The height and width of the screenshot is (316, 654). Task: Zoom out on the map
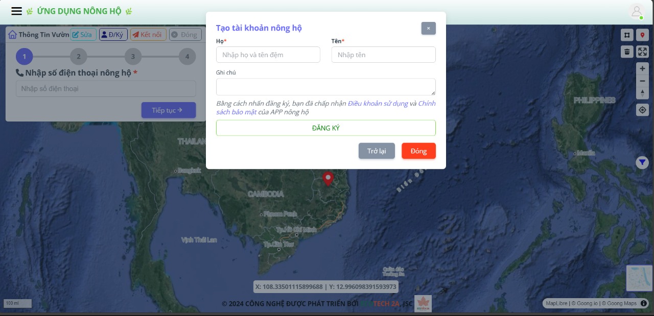click(642, 81)
